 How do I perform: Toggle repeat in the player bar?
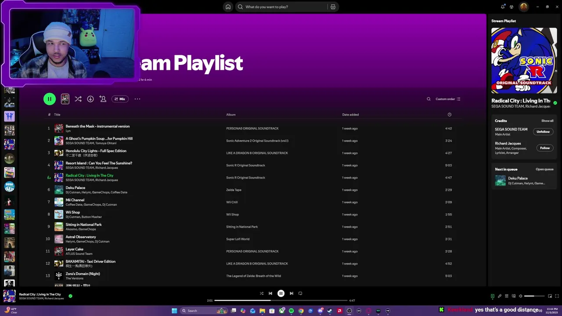point(300,294)
